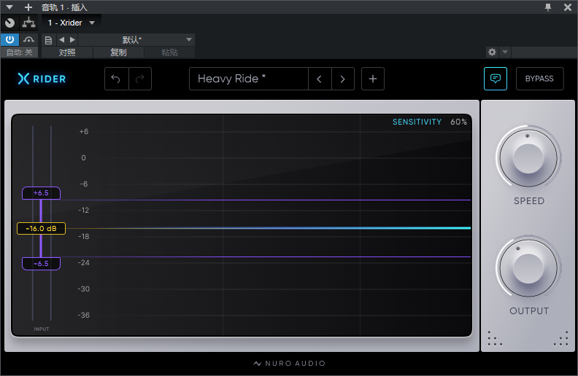Screen dimensions: 578x376
Task: Toggle the plugin power activate button
Action: (10, 39)
